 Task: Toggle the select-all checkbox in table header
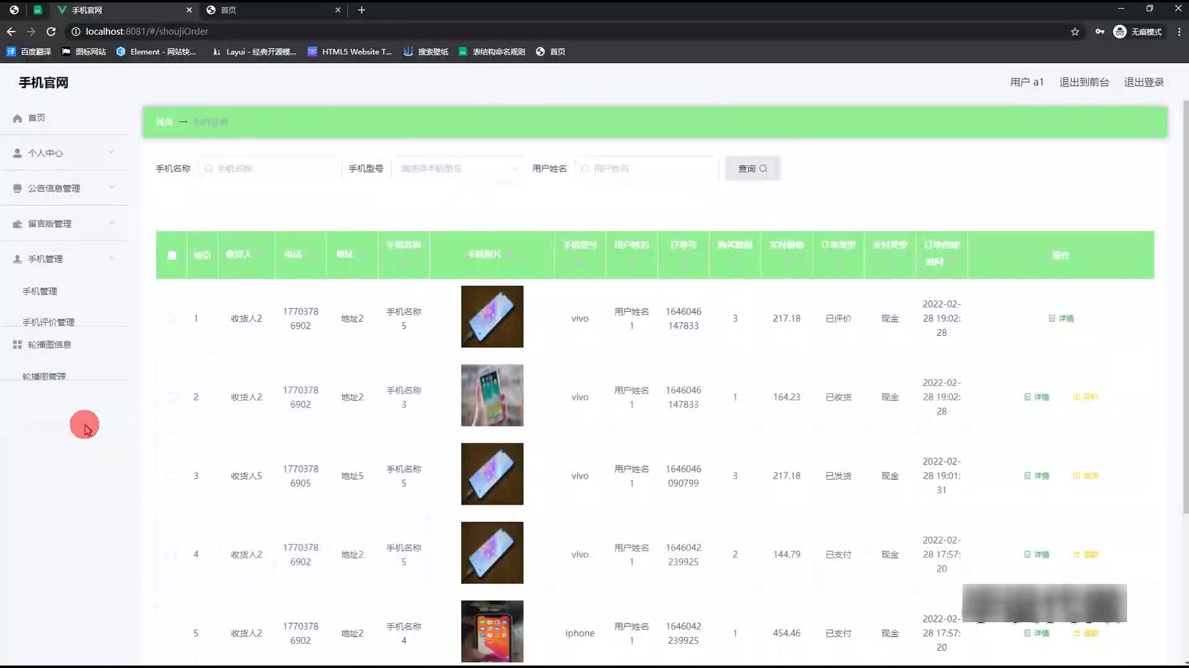(x=172, y=255)
